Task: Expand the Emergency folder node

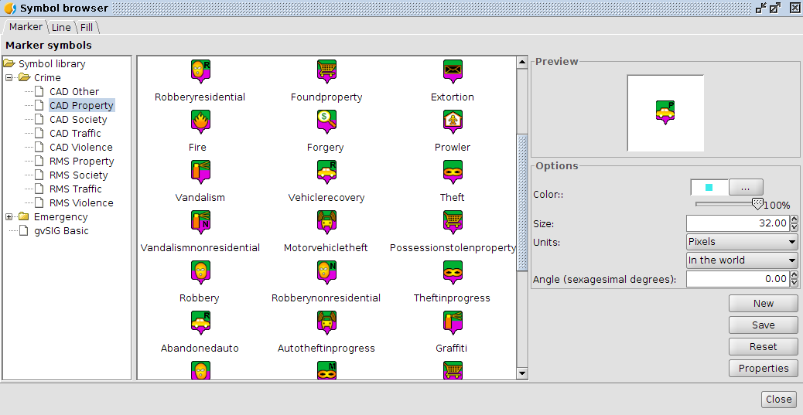Action: pos(9,217)
